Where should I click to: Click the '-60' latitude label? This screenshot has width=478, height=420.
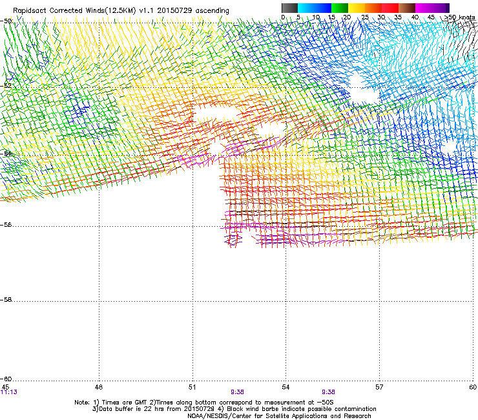(x=6, y=379)
